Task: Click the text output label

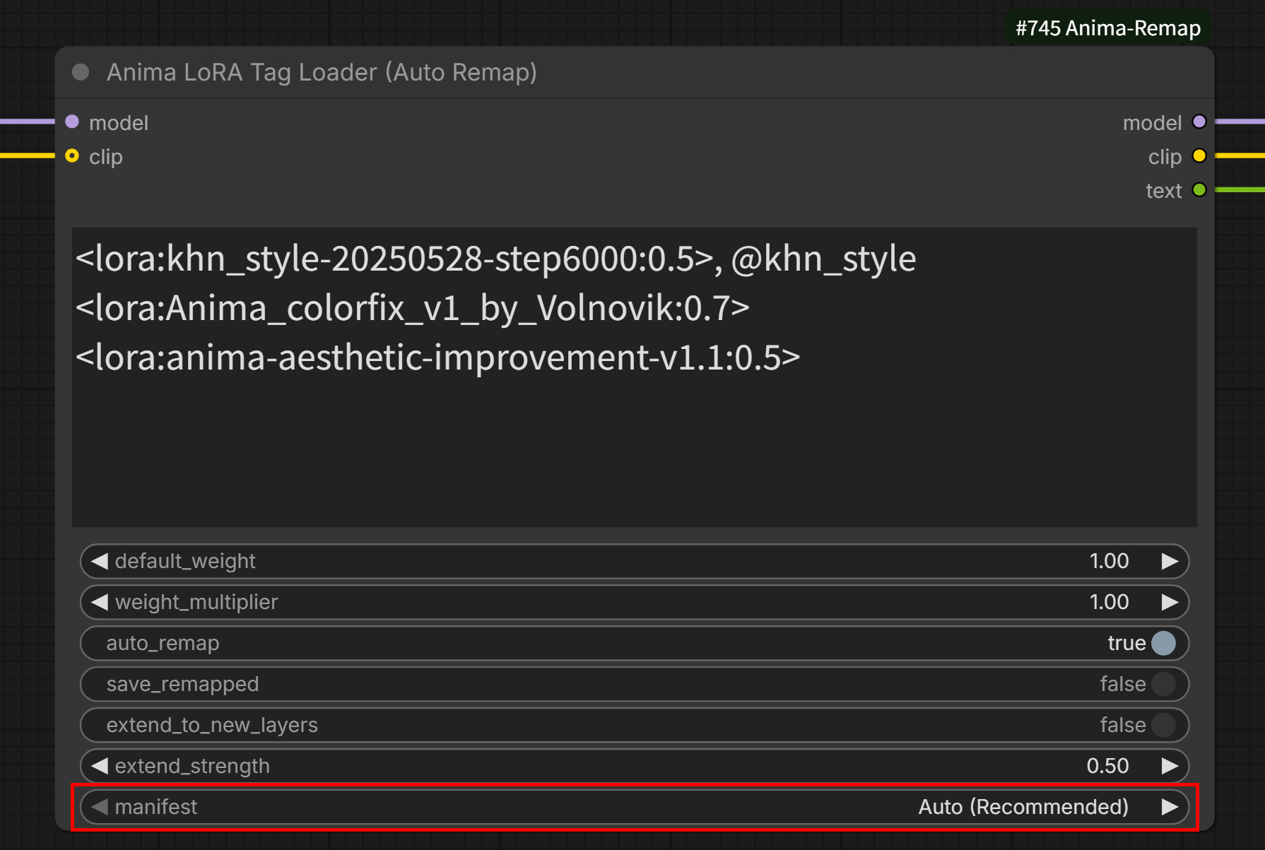Action: click(1163, 191)
